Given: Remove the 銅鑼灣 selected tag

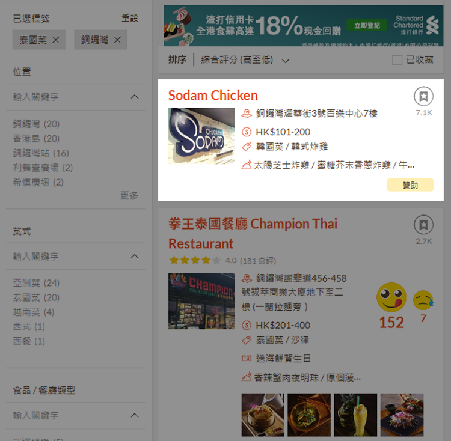Looking at the screenshot, I should pyautogui.click(x=117, y=40).
